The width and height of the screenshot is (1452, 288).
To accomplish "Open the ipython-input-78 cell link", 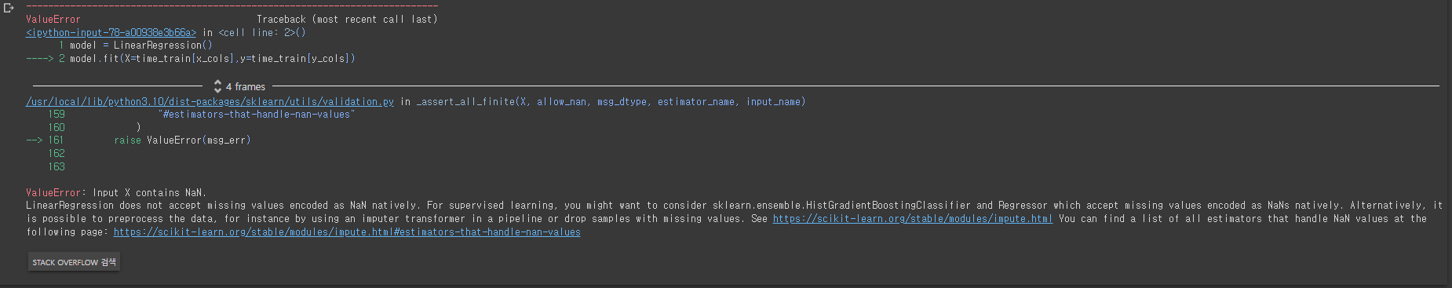I will tap(111, 33).
